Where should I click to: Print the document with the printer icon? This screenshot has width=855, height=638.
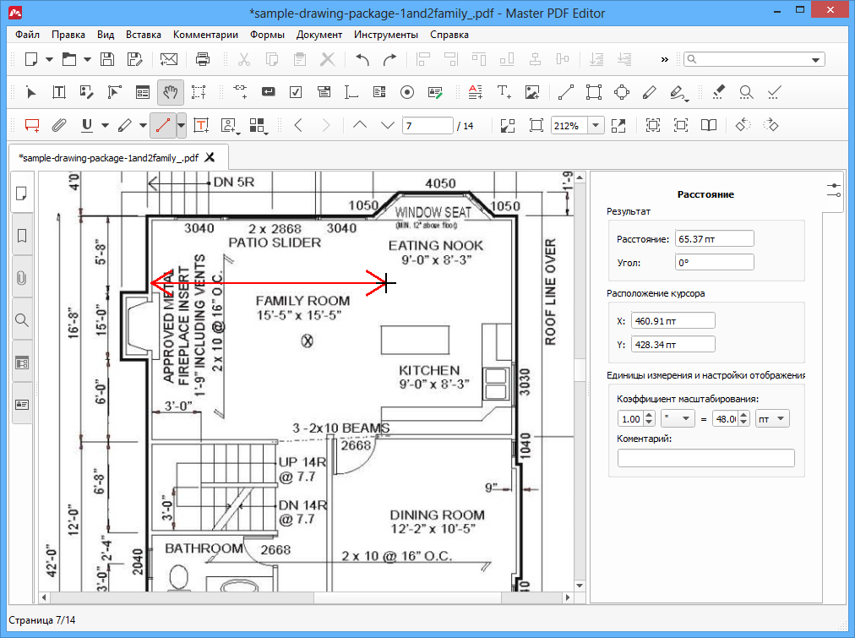203,59
